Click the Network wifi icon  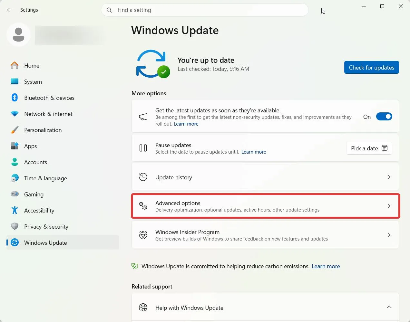click(x=15, y=114)
